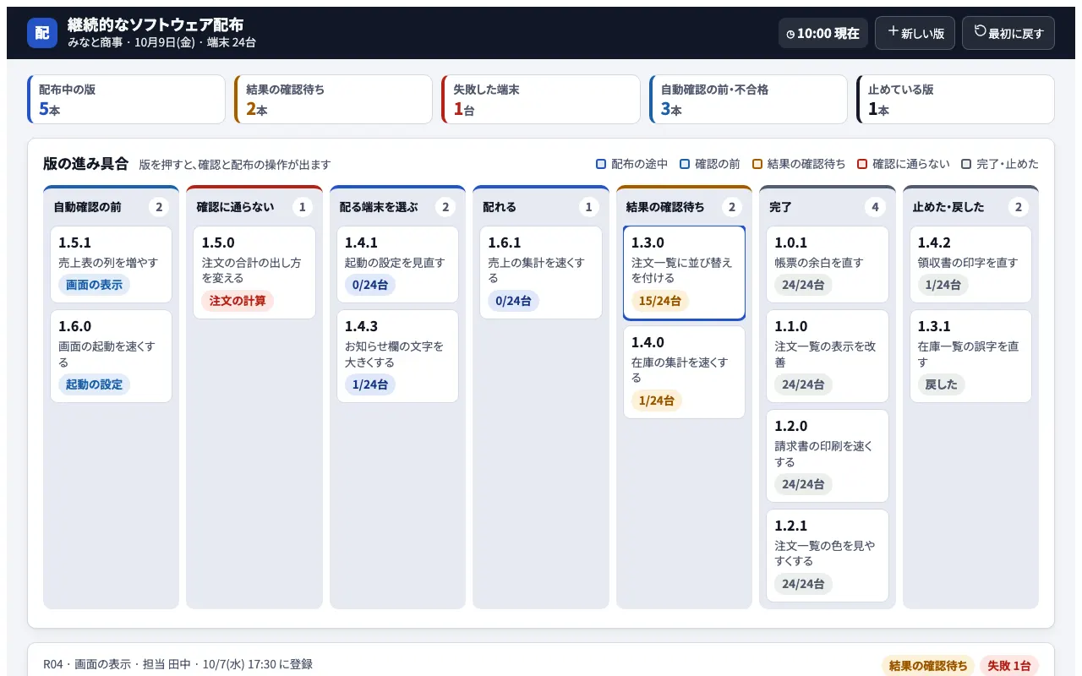The width and height of the screenshot is (1082, 676).
Task: Click the 戻した pill on card 1.3.1
Action: (x=942, y=384)
